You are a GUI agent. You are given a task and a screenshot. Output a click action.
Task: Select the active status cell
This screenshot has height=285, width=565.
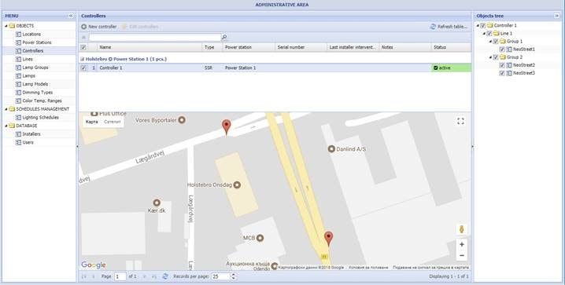451,68
